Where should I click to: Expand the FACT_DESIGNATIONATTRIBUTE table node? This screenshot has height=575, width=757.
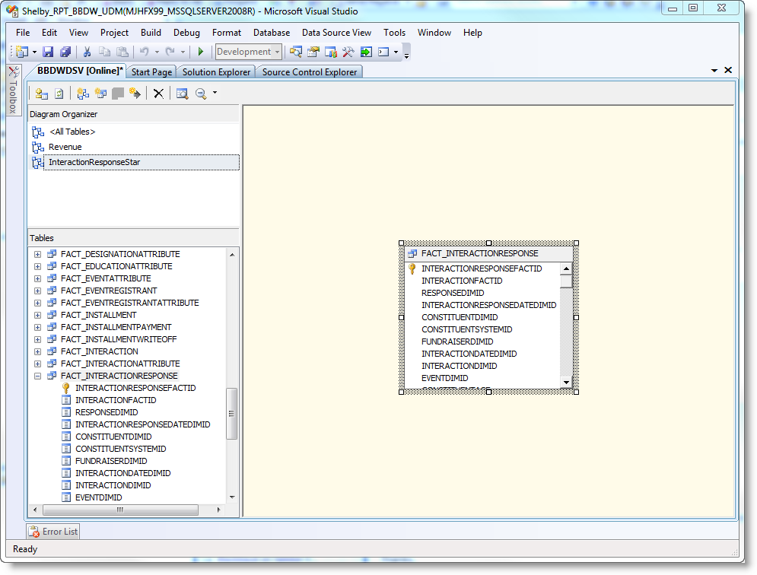pyautogui.click(x=37, y=254)
